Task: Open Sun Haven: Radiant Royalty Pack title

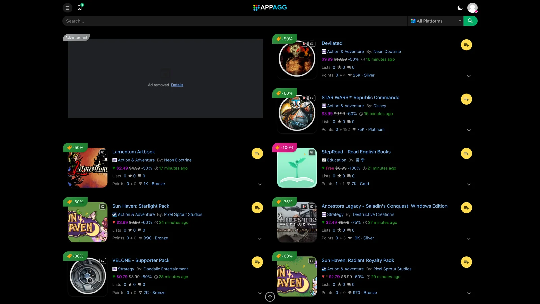Action: coord(358,261)
